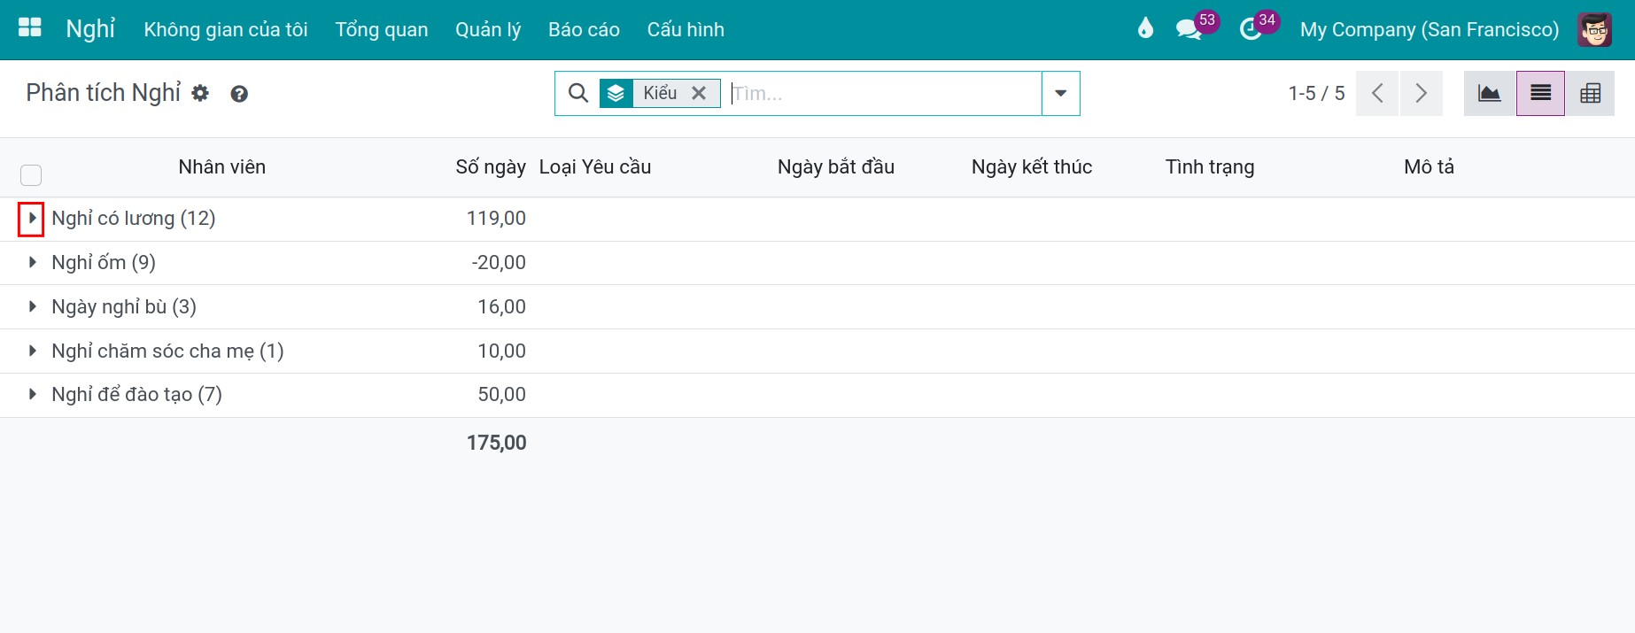Click the 119,00 value for Nghỉ có lương
Viewport: 1635px width, 633px height.
click(496, 218)
